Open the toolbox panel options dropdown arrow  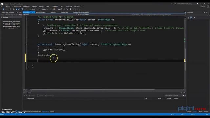coord(17,12)
